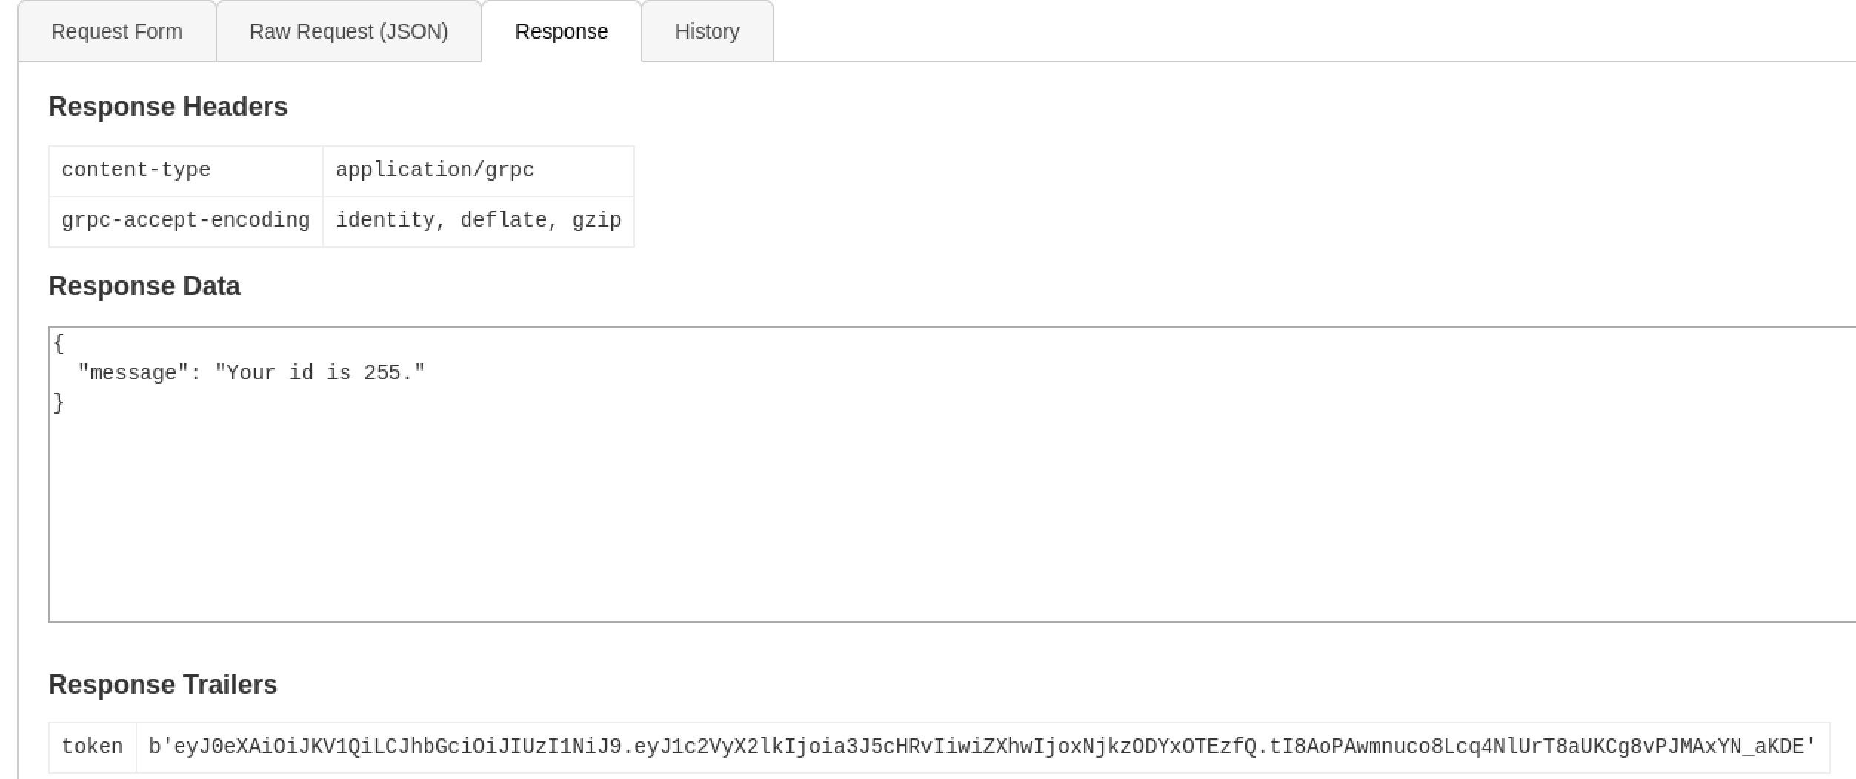Click the application/grpc header value
Image resolution: width=1856 pixels, height=779 pixels.
click(x=434, y=170)
